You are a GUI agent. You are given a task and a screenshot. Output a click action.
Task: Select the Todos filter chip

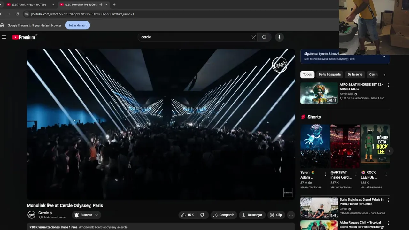(307, 74)
